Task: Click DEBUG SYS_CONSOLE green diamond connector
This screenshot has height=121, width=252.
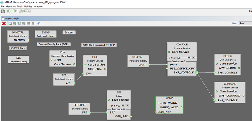Action: point(215,72)
